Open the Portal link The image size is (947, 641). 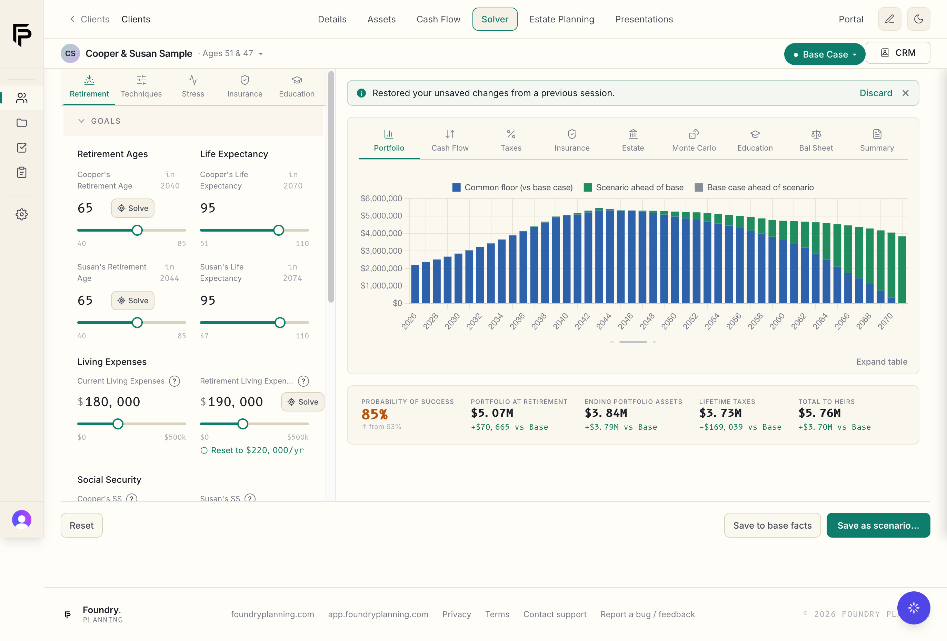(x=851, y=19)
